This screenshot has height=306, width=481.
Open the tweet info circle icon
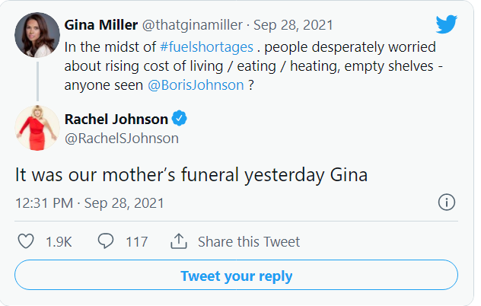click(x=447, y=202)
